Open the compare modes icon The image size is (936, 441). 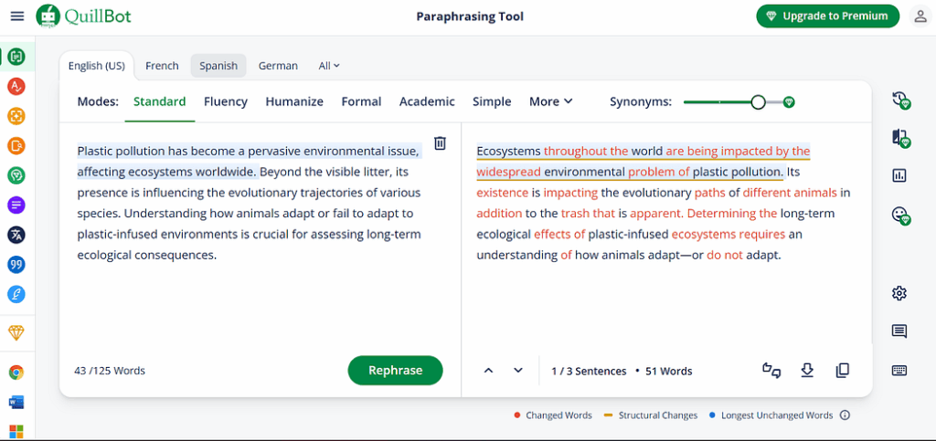(899, 138)
